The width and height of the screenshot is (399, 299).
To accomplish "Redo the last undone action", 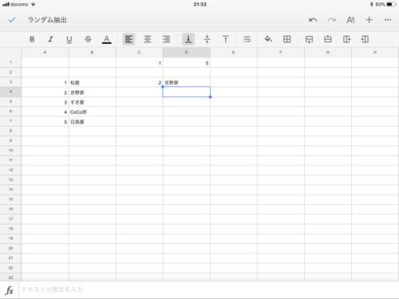I will point(332,20).
